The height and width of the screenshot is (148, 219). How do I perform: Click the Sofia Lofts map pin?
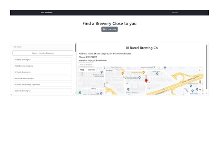[x=157, y=74]
